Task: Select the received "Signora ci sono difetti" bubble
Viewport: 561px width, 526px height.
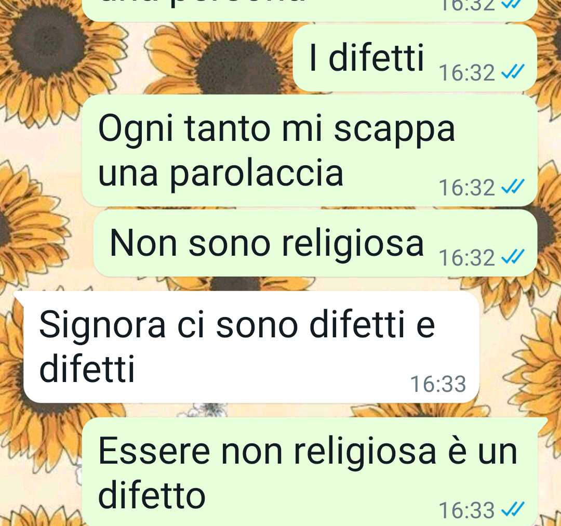Action: coord(251,347)
